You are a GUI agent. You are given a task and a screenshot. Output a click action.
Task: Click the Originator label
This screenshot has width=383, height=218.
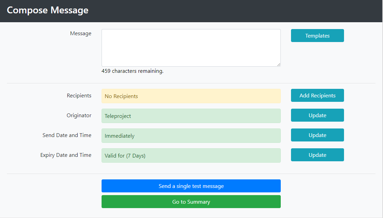coord(79,115)
